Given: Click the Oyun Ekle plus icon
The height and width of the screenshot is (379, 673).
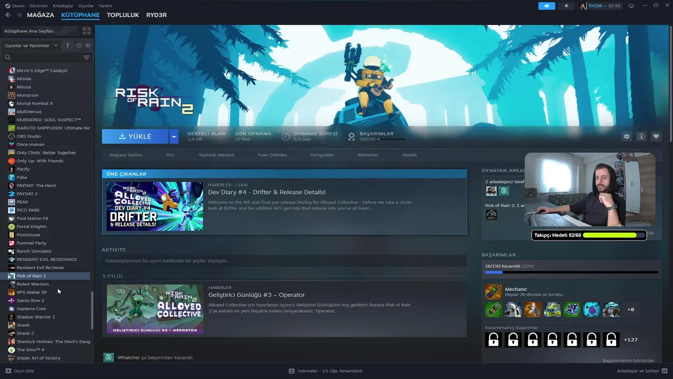Looking at the screenshot, I should 8,371.
